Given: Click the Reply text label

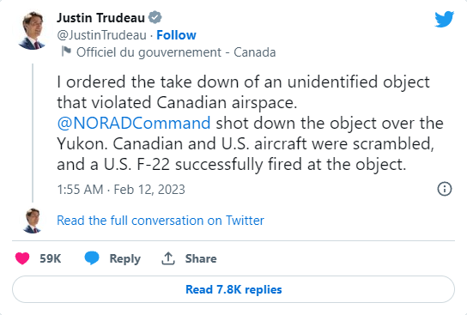Looking at the screenshot, I should pyautogui.click(x=124, y=258).
